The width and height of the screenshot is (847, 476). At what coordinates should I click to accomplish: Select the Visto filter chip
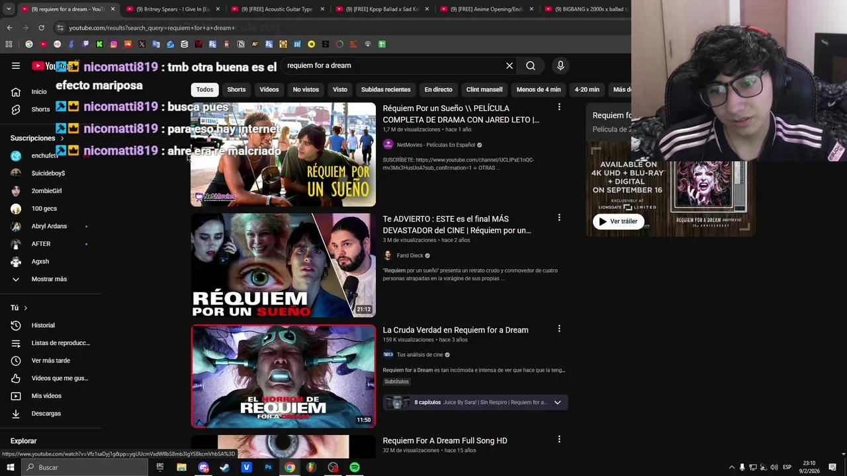[340, 89]
